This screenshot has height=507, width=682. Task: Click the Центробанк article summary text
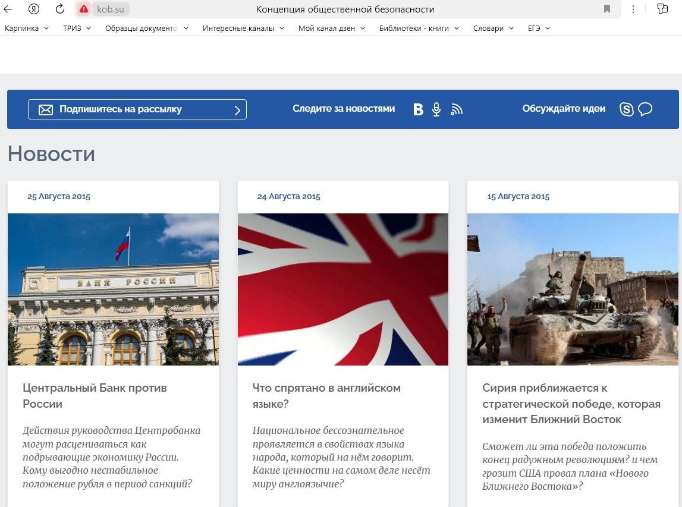point(111,457)
